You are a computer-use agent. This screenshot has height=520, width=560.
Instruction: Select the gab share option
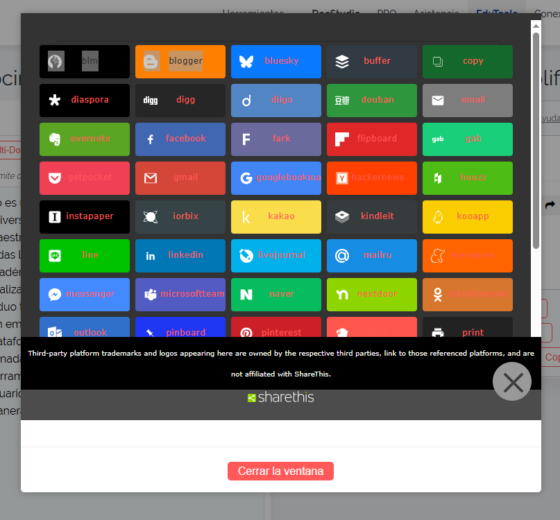[468, 139]
